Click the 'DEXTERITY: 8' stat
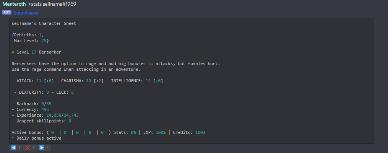 pos(34,92)
